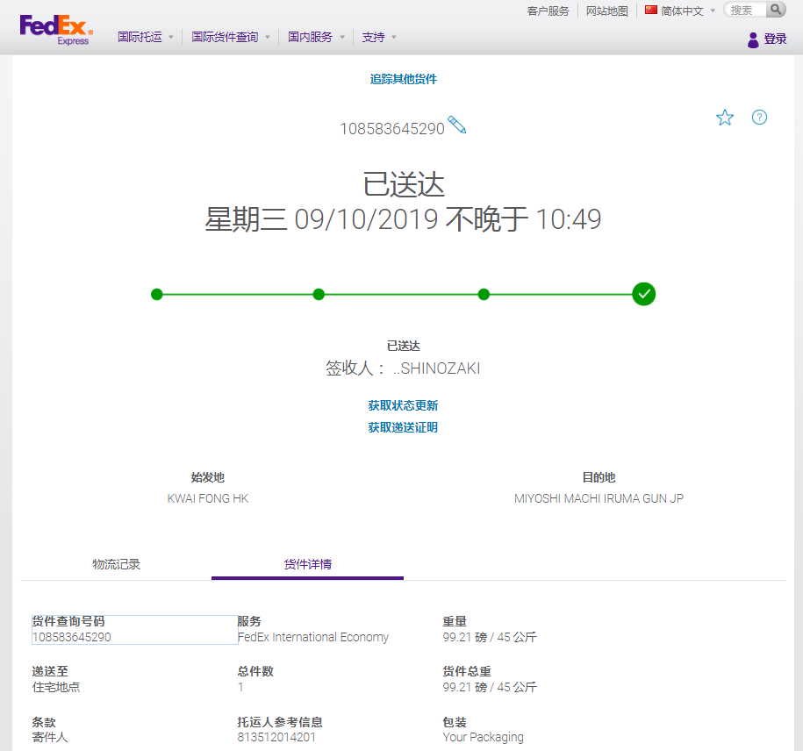
Task: Click the FedEx Express logo
Action: pyautogui.click(x=56, y=30)
